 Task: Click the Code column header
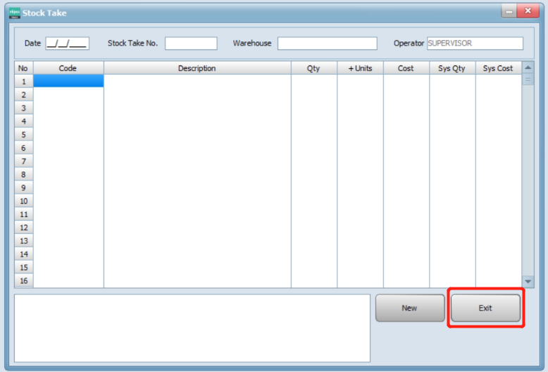pyautogui.click(x=68, y=68)
